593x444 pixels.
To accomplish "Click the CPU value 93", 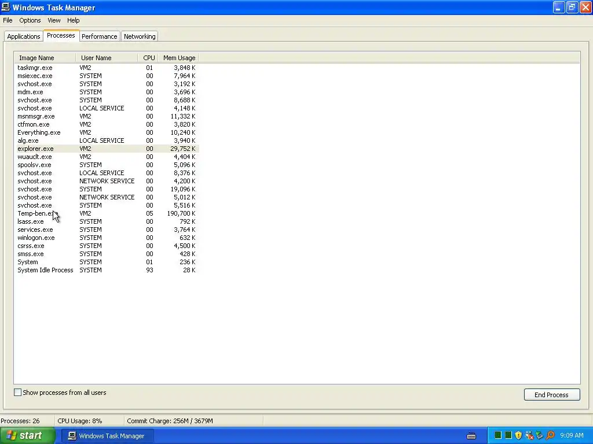I will (x=149, y=271).
